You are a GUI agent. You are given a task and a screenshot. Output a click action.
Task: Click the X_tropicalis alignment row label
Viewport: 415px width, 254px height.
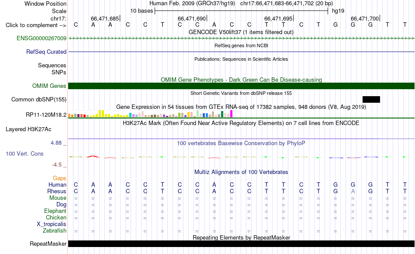pyautogui.click(x=52, y=224)
